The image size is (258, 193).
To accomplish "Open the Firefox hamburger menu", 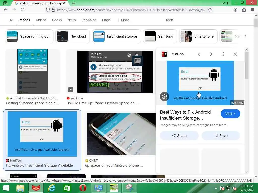I will (x=252, y=10).
